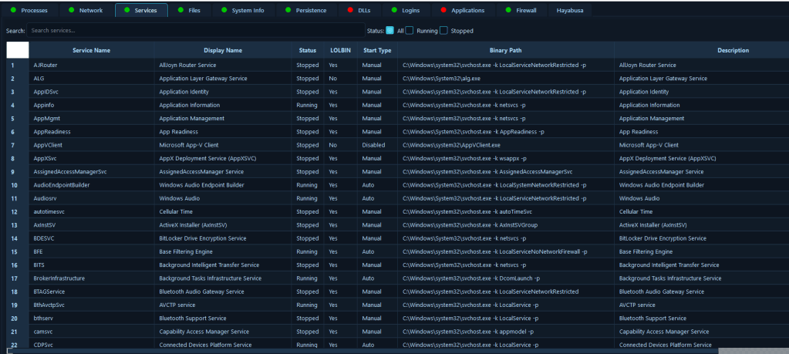Screen dimensions: 789x354
Task: Click the green dot on Persistence tab
Action: [288, 10]
